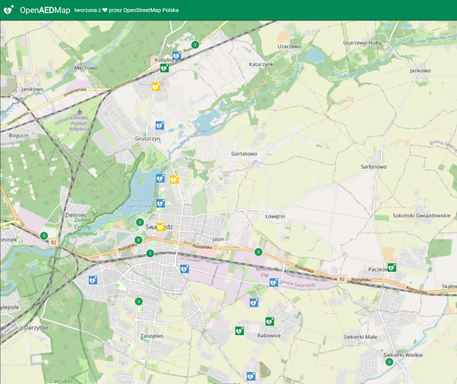Open the 2-marker cluster above Zalasewo
Viewport: 457px width, 384px height.
click(x=139, y=301)
